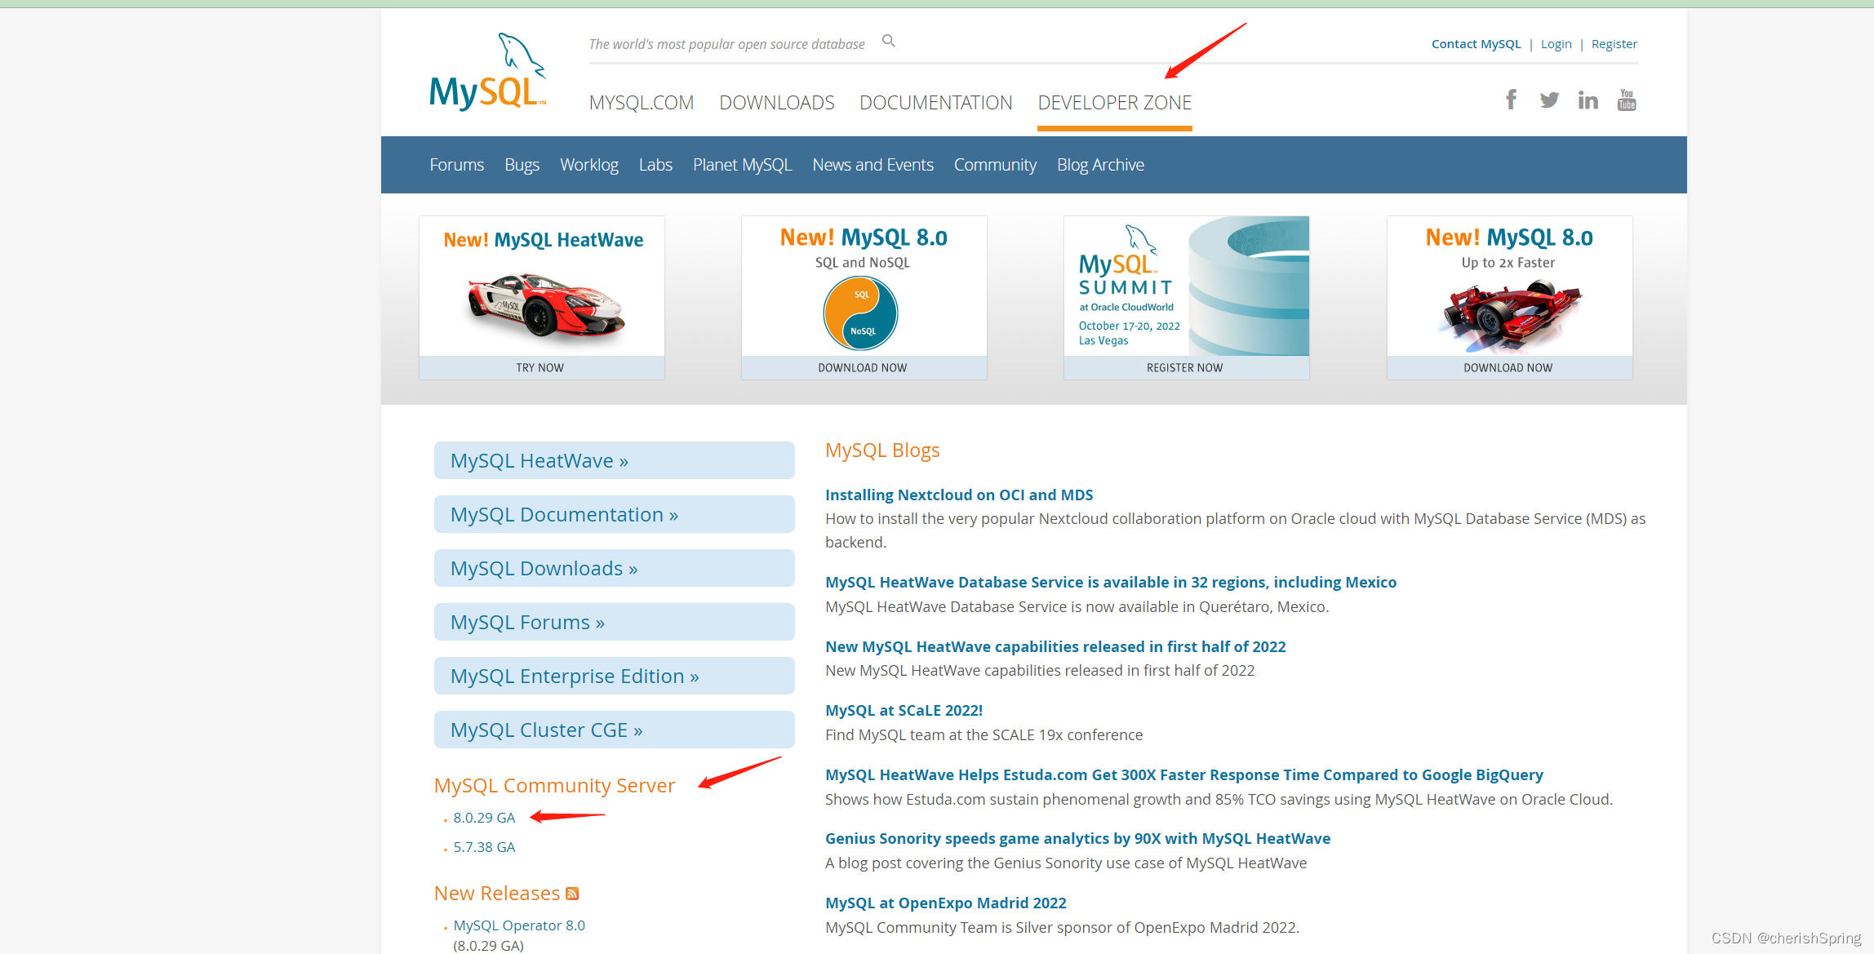Open the Genius Sonority game analytics post
1874x954 pixels.
click(x=1078, y=838)
